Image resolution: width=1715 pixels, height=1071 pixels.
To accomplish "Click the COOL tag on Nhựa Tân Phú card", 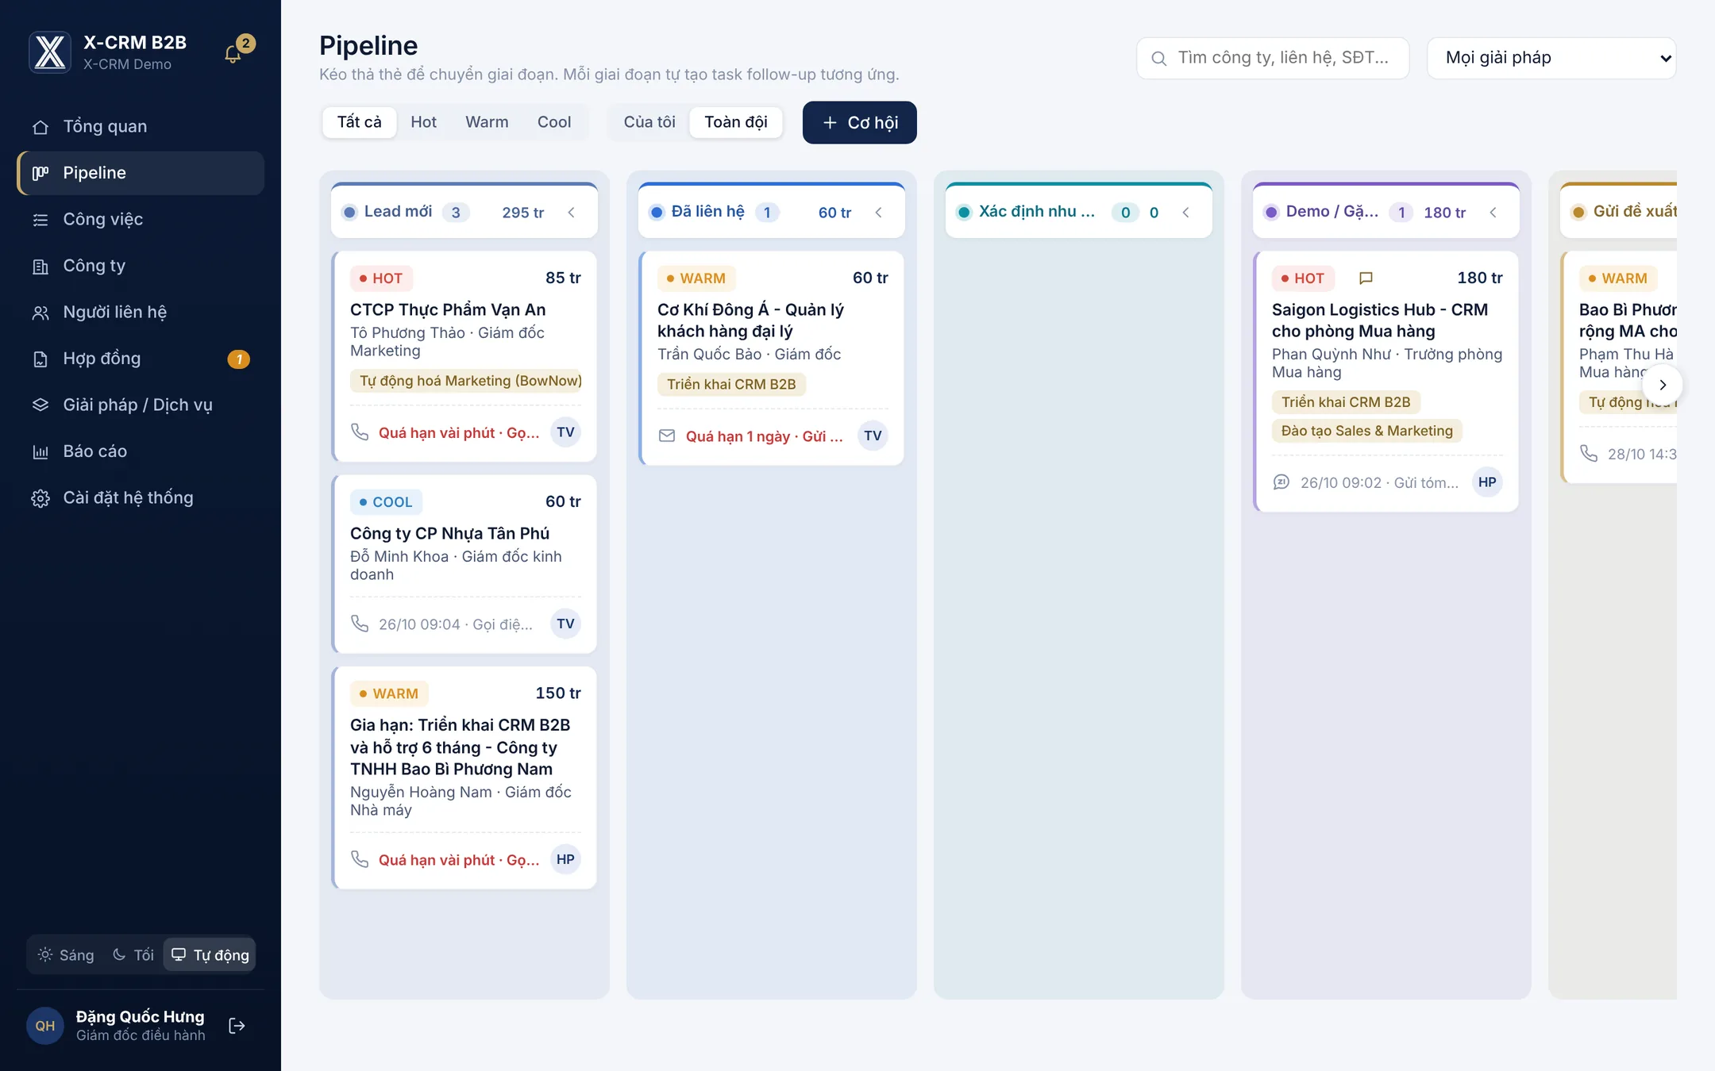I will pos(386,502).
